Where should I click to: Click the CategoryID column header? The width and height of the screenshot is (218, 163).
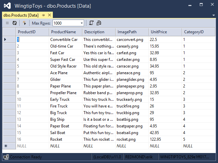(x=198, y=32)
